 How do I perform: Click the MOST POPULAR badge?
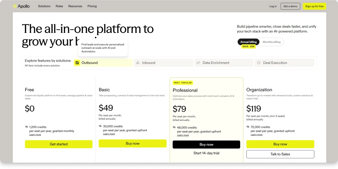click(183, 83)
